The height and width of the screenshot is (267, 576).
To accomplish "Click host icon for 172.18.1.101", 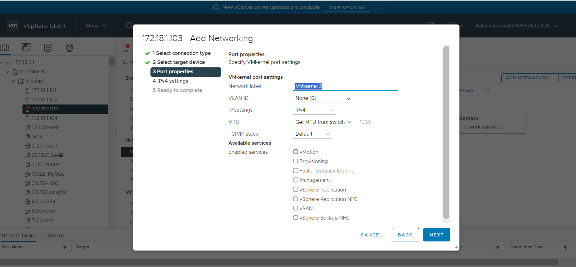I will click(27, 90).
